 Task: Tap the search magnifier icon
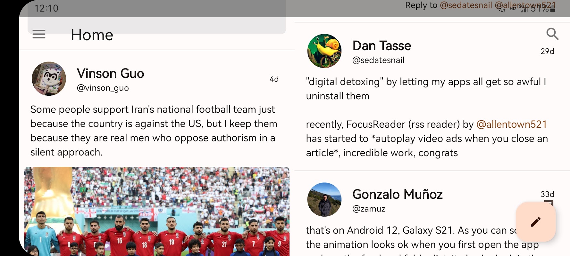552,34
